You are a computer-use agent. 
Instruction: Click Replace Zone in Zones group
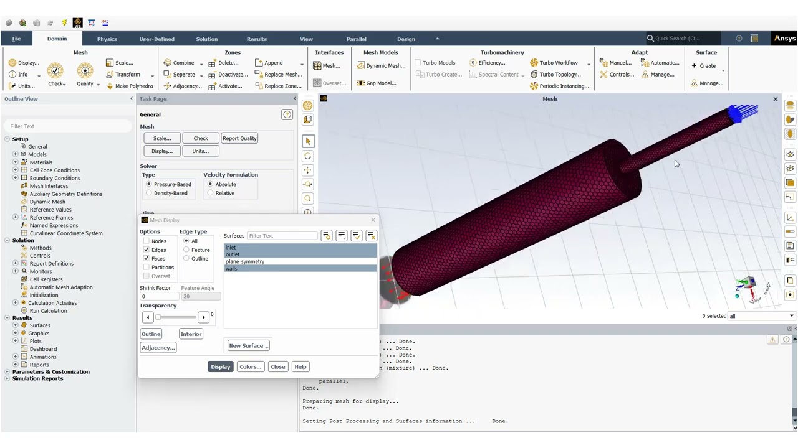pyautogui.click(x=279, y=86)
